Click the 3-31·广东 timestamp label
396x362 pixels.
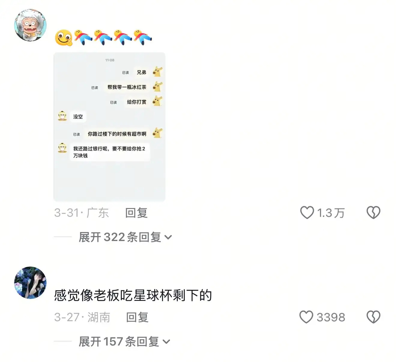81,213
